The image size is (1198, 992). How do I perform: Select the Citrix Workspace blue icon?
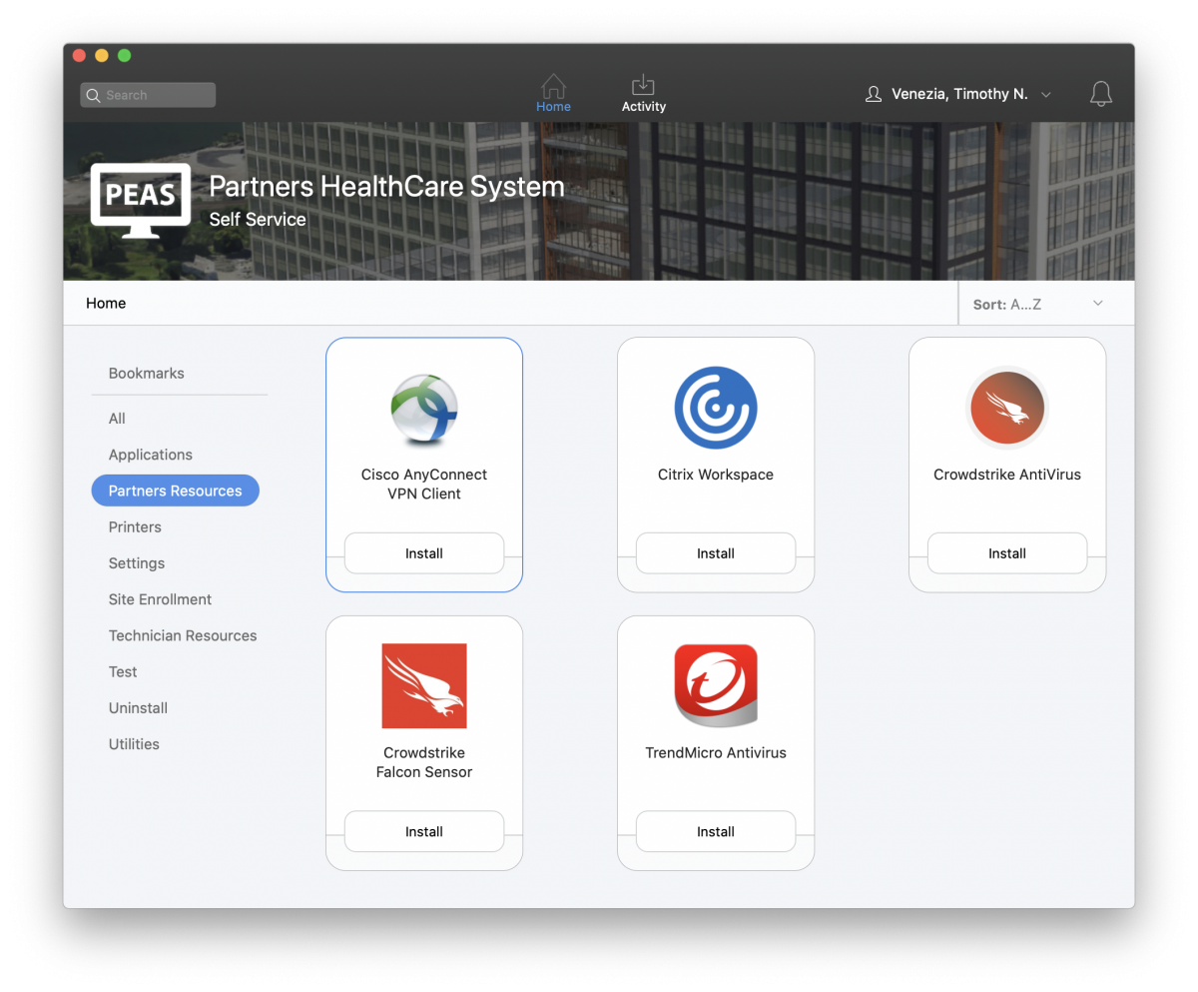click(x=716, y=408)
